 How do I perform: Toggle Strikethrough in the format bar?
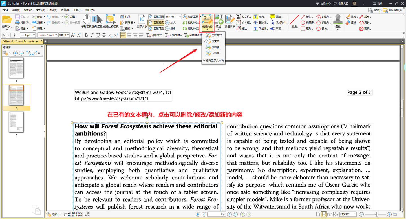[x=104, y=35]
